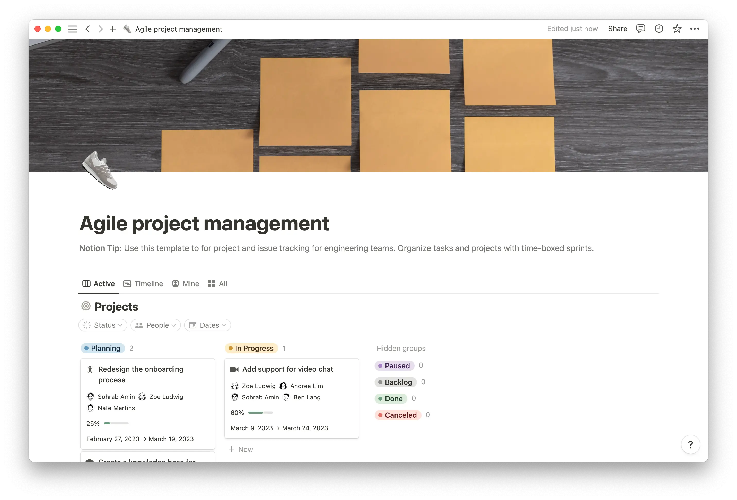
Task: Switch to the Mine view tab
Action: coord(186,283)
